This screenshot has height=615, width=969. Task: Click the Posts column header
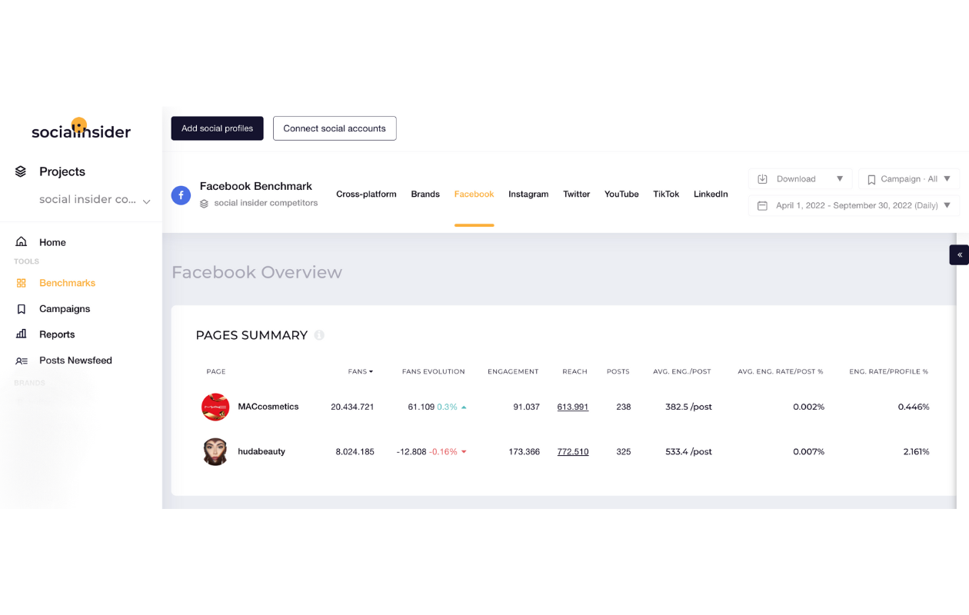[618, 371]
